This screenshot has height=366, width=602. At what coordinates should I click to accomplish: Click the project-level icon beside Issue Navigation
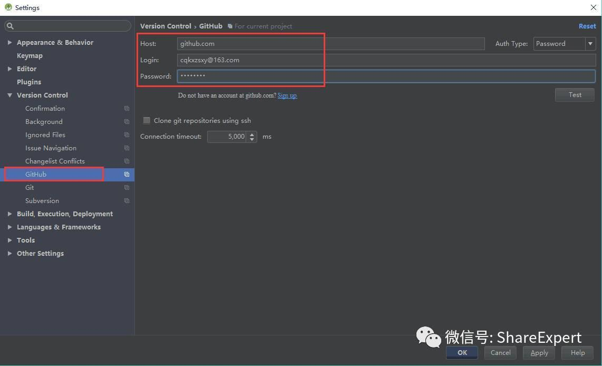point(127,148)
